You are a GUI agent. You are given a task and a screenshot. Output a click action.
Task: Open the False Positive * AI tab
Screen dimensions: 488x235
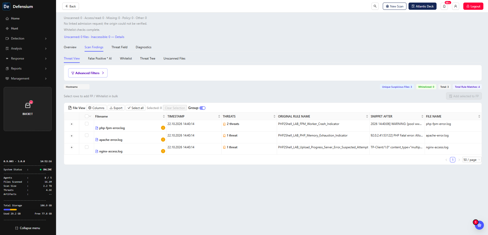point(100,58)
